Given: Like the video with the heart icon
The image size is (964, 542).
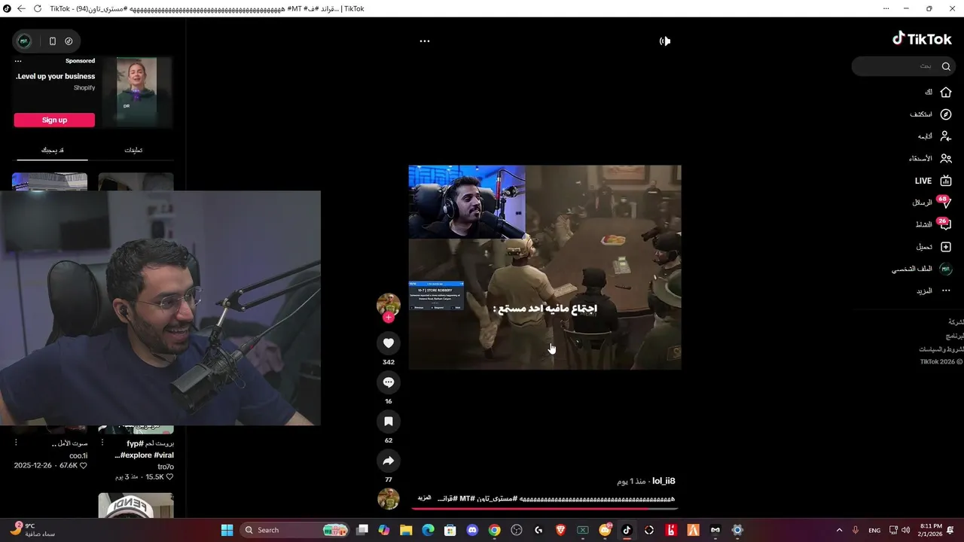Looking at the screenshot, I should (389, 343).
